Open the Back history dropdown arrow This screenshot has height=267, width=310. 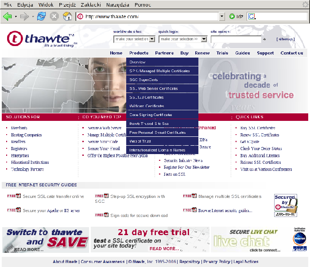(x=16, y=16)
